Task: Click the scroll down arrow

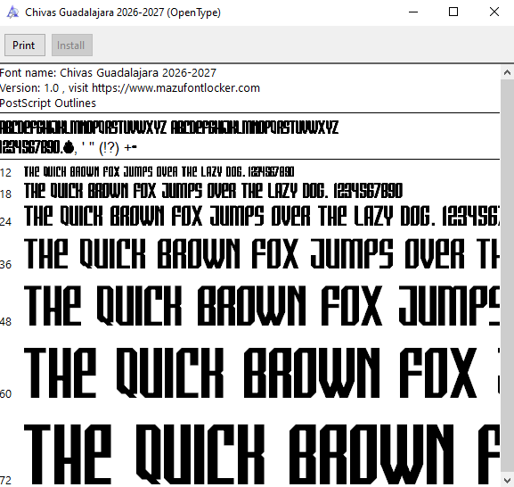Action: tap(507, 481)
